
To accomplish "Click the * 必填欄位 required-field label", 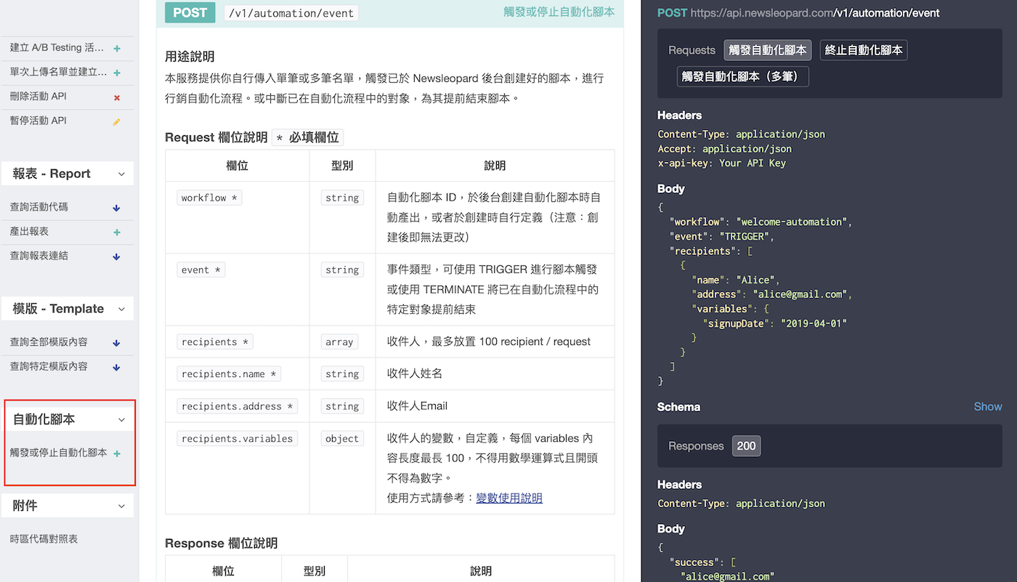I will tap(308, 137).
